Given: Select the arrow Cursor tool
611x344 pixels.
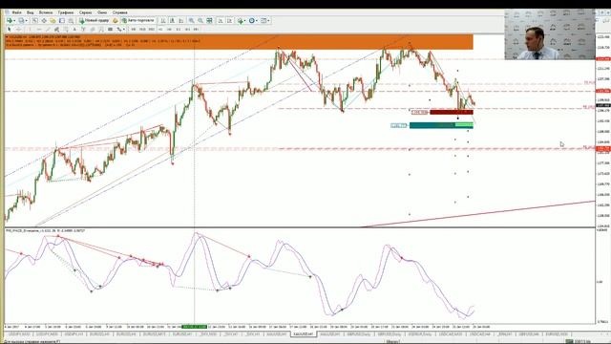Looking at the screenshot, I should click(x=10, y=30).
